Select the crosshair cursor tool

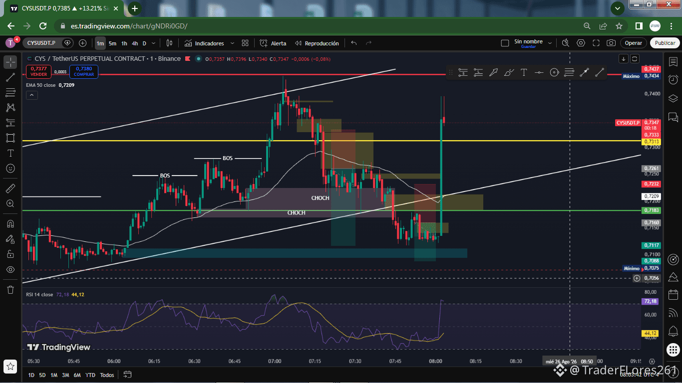point(10,62)
